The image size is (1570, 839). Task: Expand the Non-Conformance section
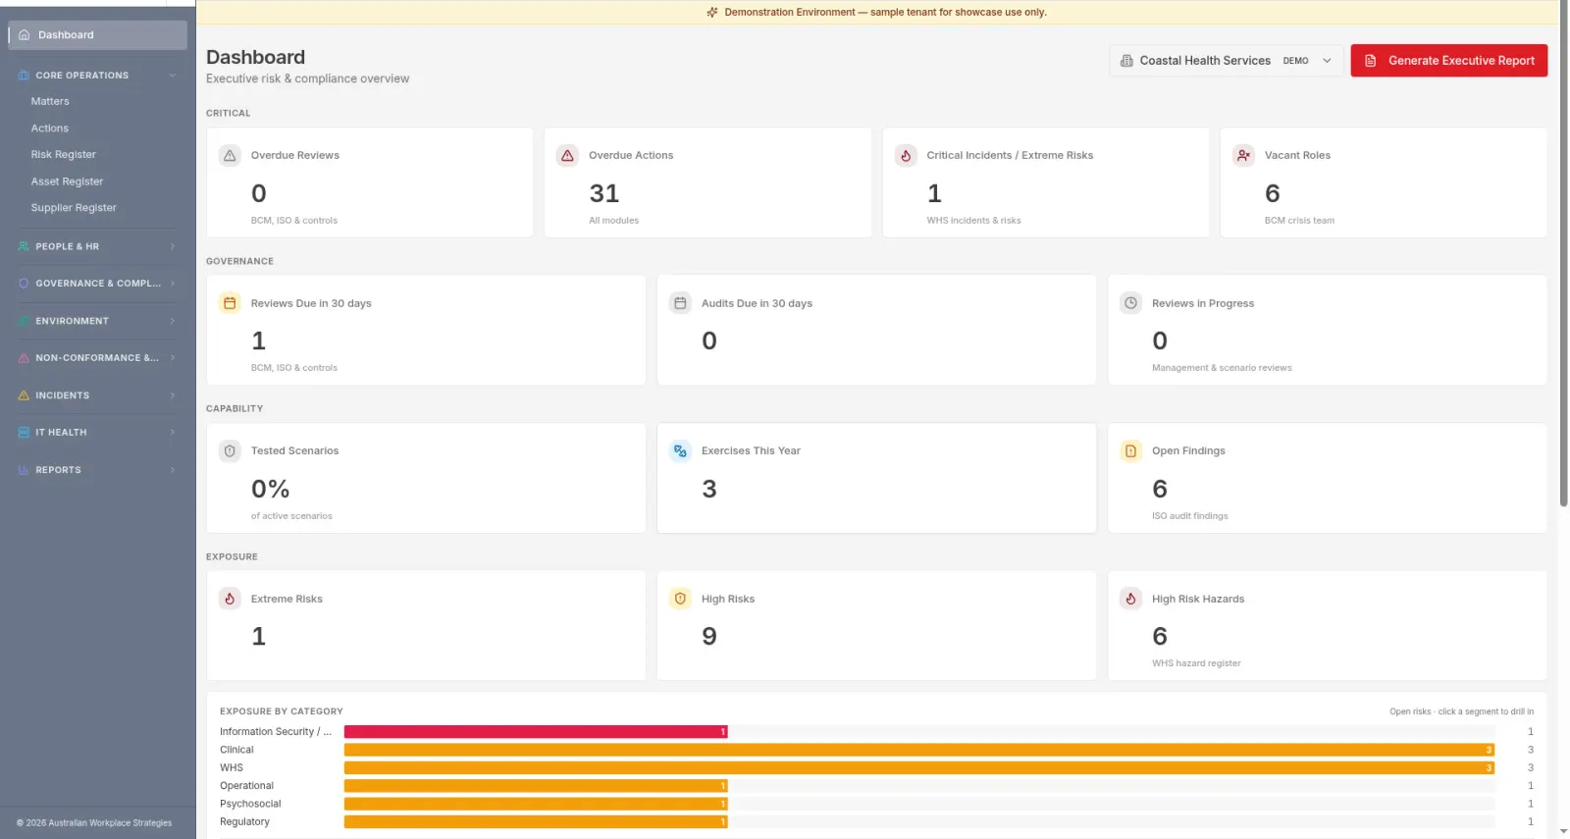(x=173, y=358)
